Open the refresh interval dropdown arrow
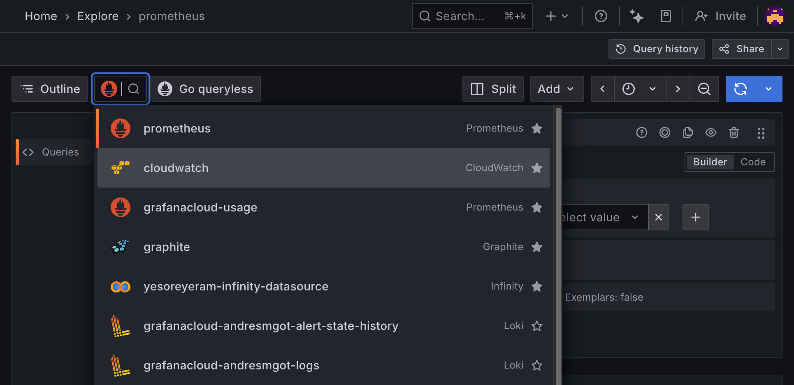Viewport: 794px width, 385px height. (768, 89)
